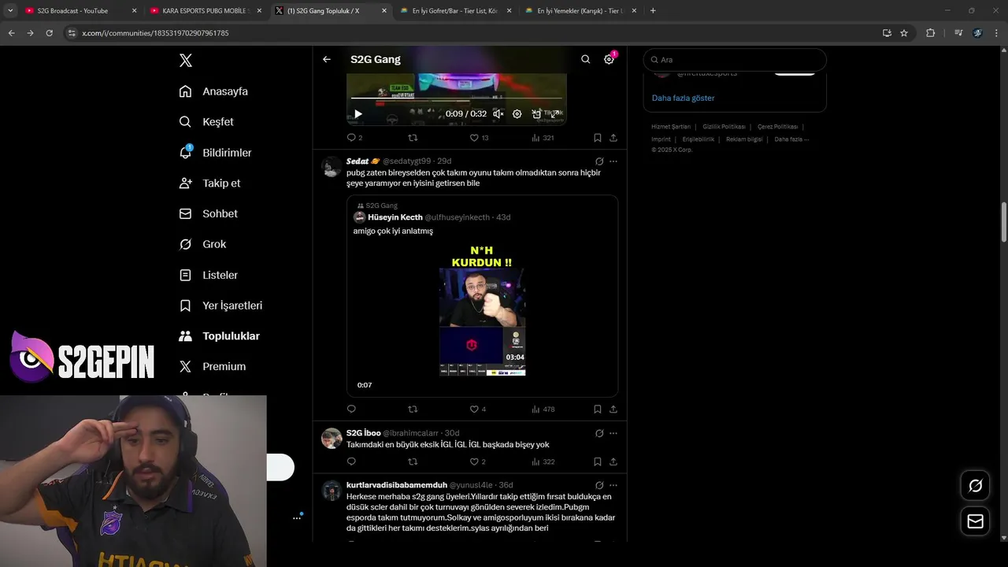Open Grok action on S2G İboo's post
1008x567 pixels.
(x=599, y=433)
